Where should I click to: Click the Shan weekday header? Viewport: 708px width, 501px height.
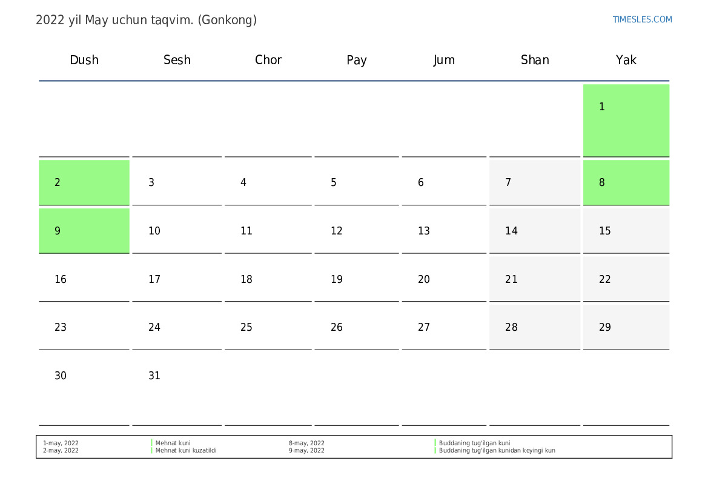535,60
